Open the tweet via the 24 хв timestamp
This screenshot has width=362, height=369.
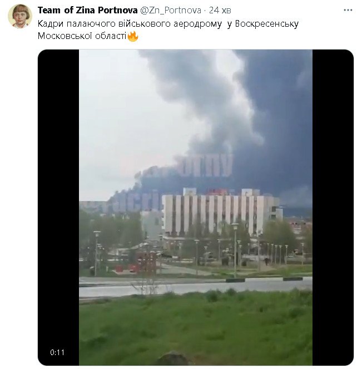point(220,10)
